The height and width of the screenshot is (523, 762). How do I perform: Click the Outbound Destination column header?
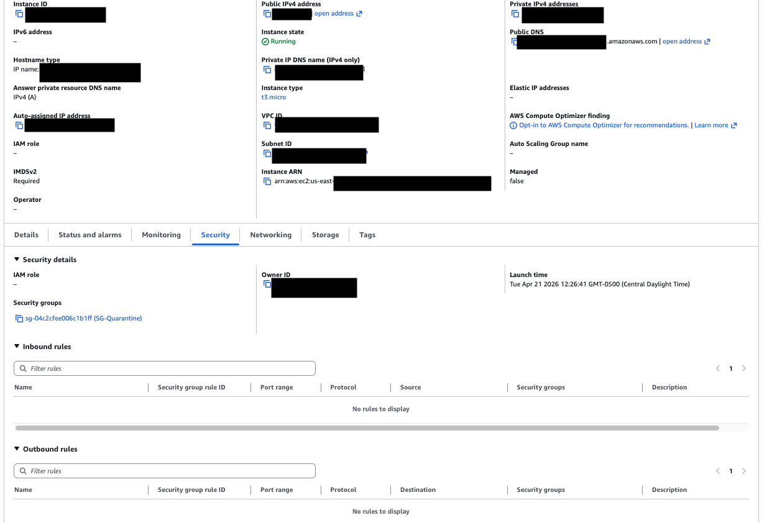(x=418, y=490)
